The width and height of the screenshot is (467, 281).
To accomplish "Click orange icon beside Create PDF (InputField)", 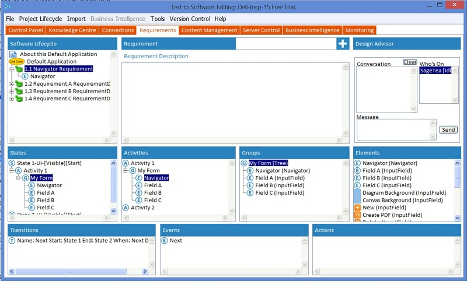I will tap(357, 215).
